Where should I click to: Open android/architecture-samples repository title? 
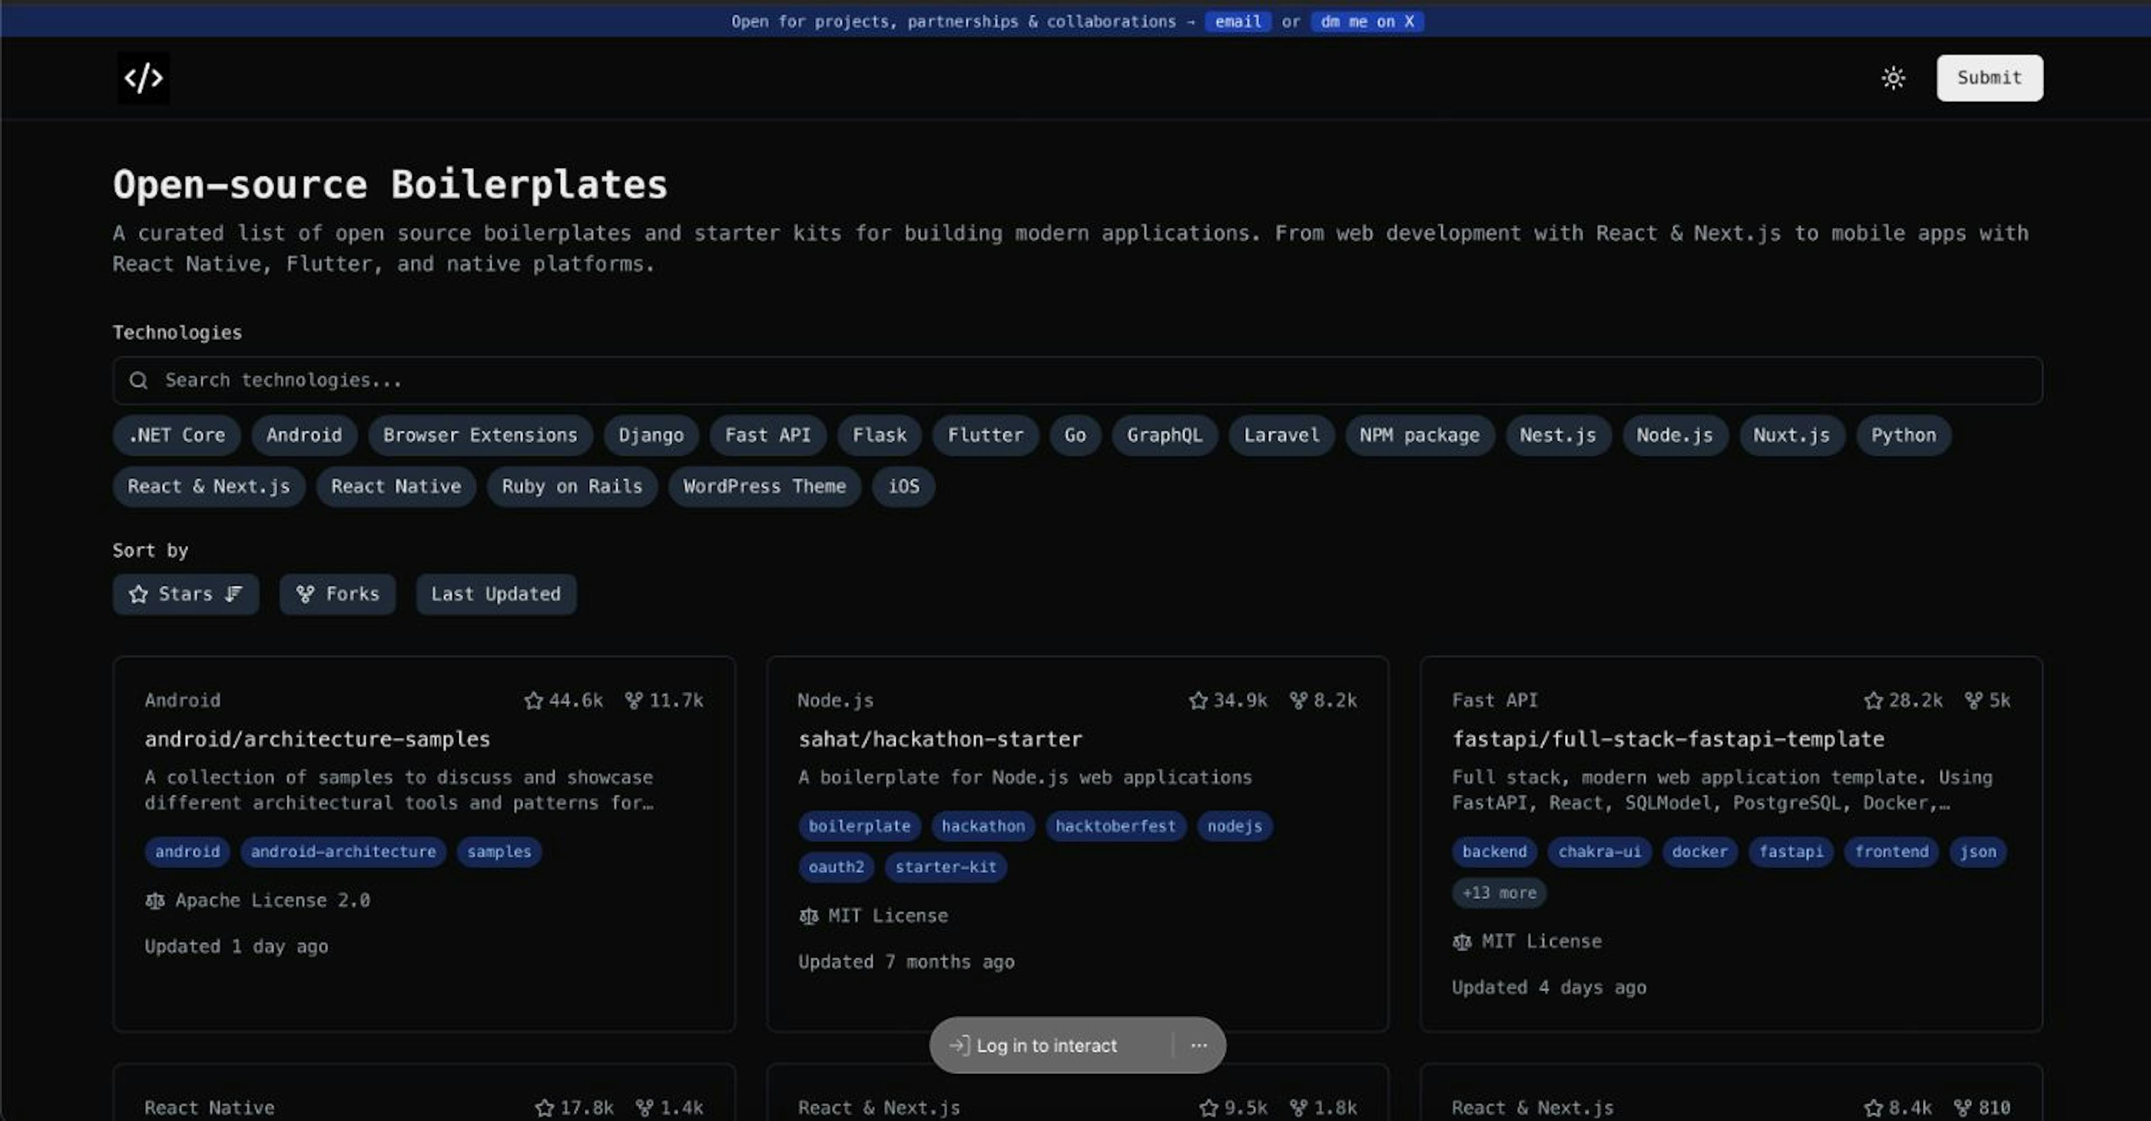[317, 739]
